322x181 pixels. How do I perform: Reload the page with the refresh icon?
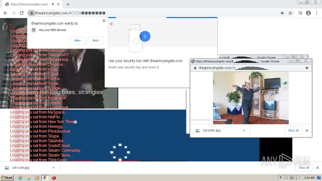22,13
